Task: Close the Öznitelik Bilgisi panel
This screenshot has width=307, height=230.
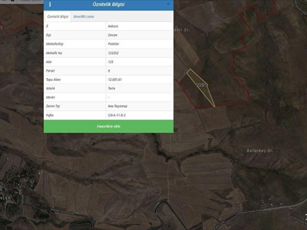Action: [x=168, y=4]
